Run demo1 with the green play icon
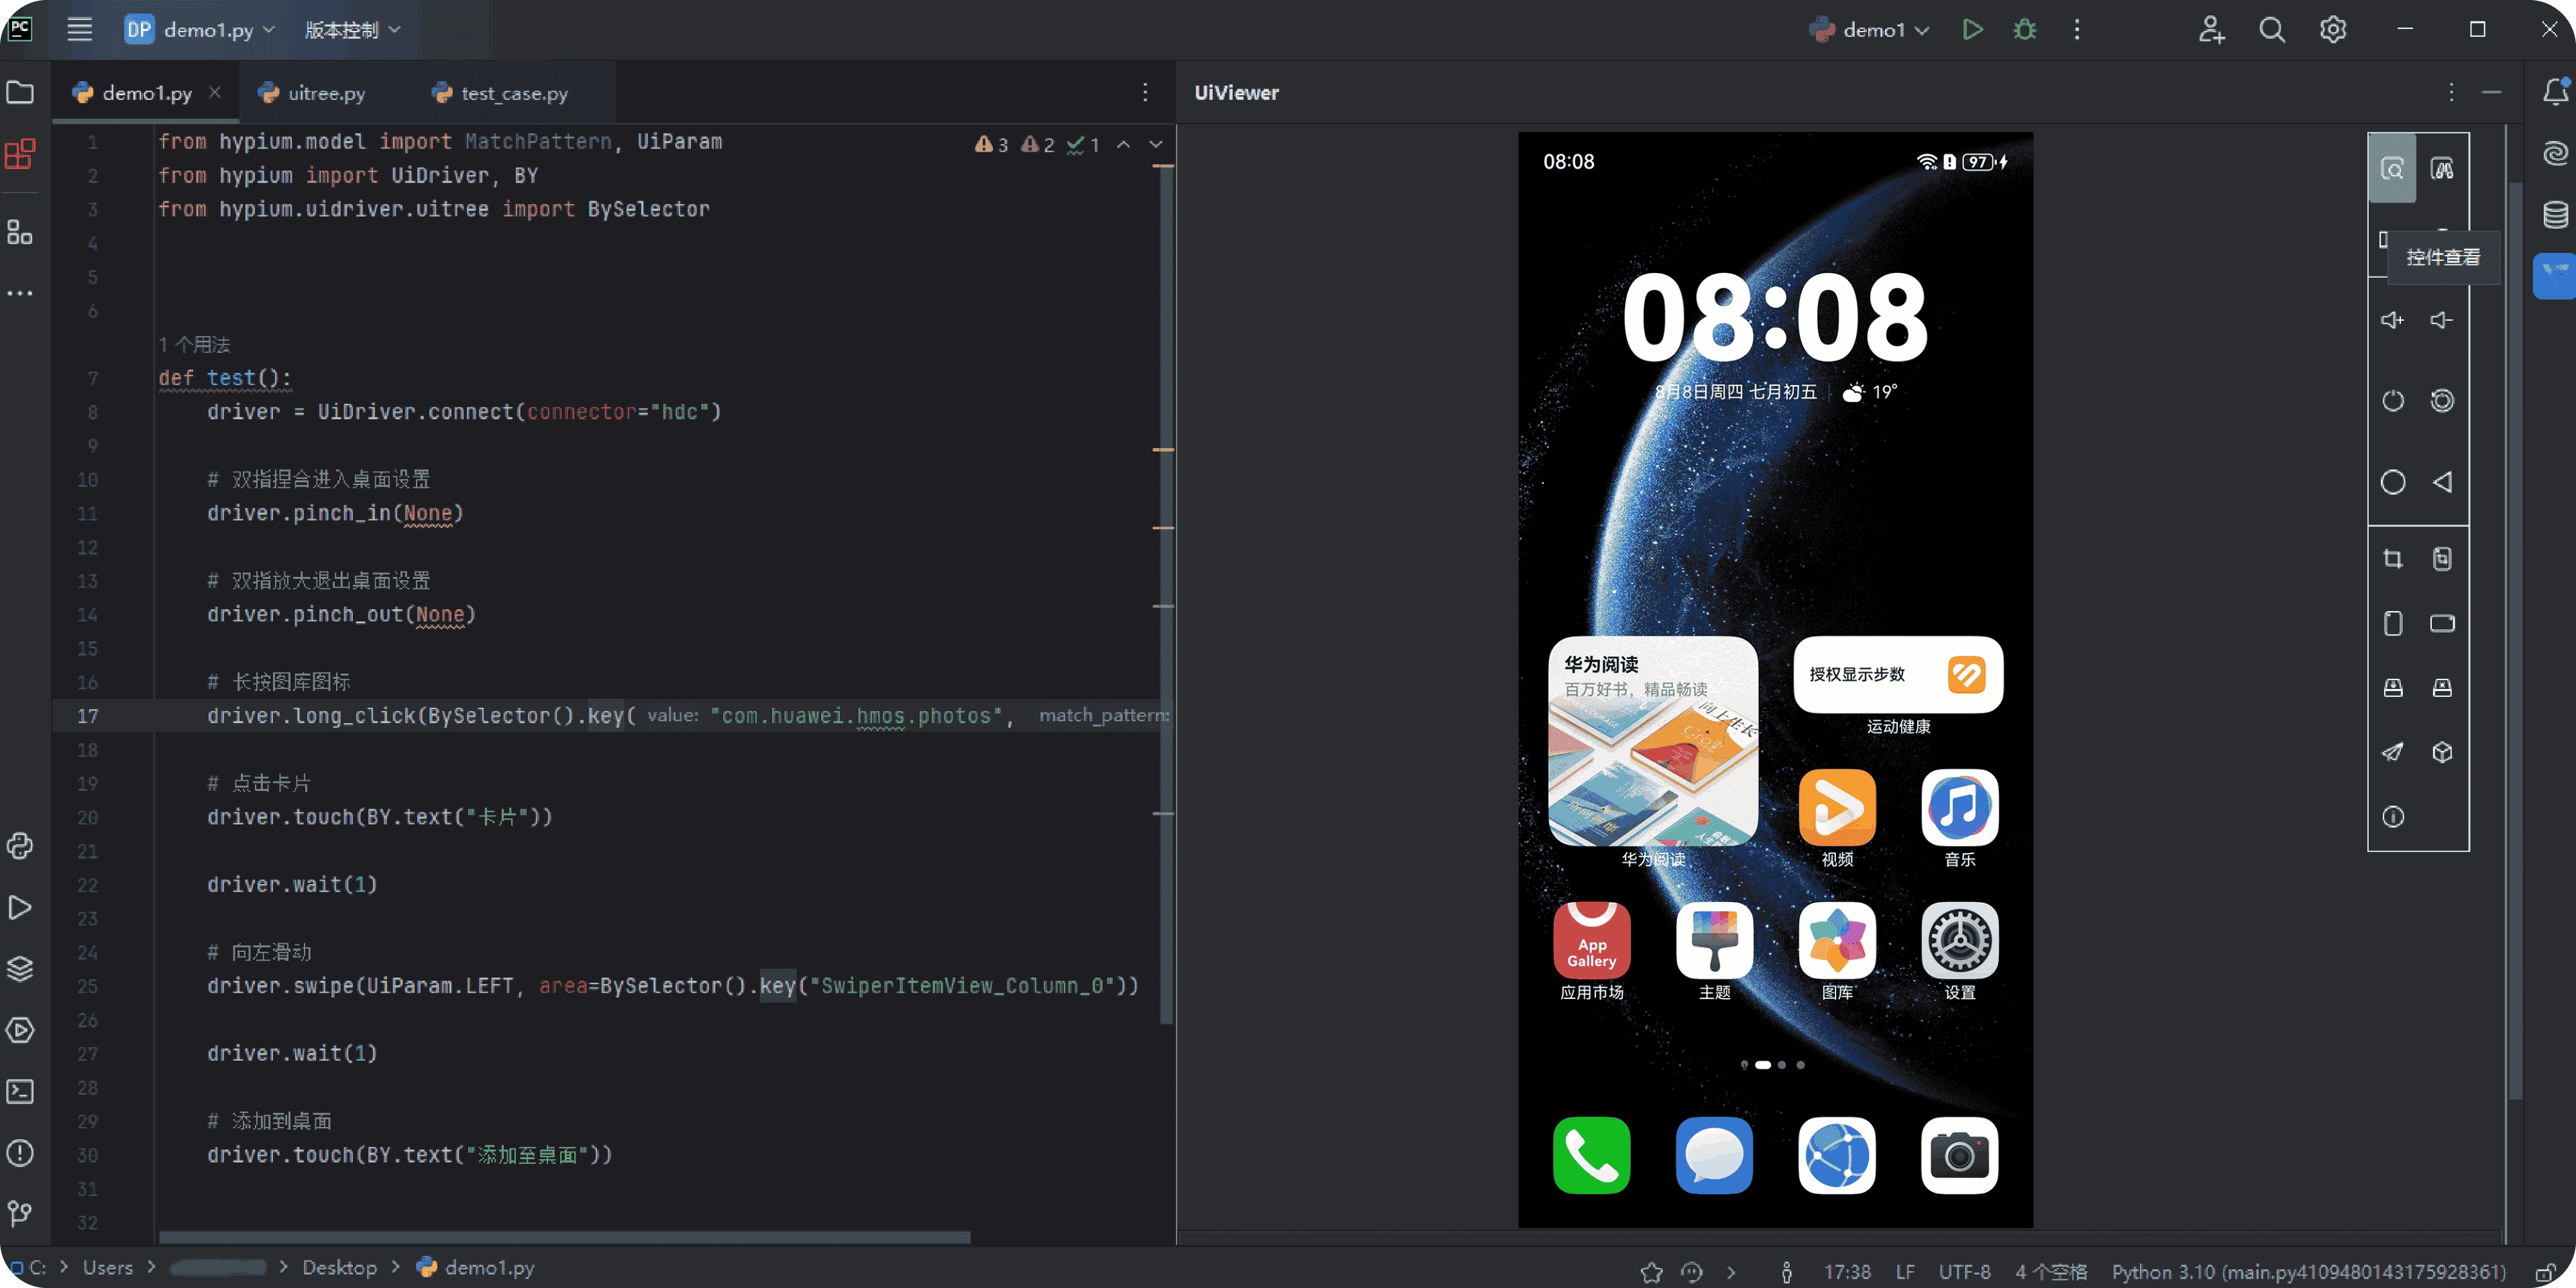 (x=1972, y=29)
